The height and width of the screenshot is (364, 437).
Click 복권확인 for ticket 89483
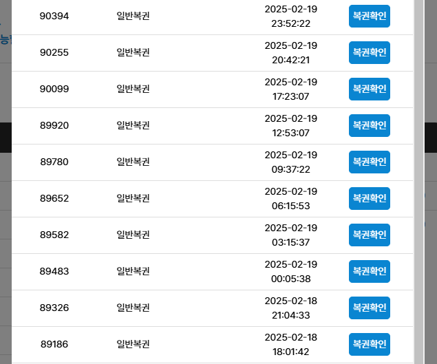(x=370, y=272)
